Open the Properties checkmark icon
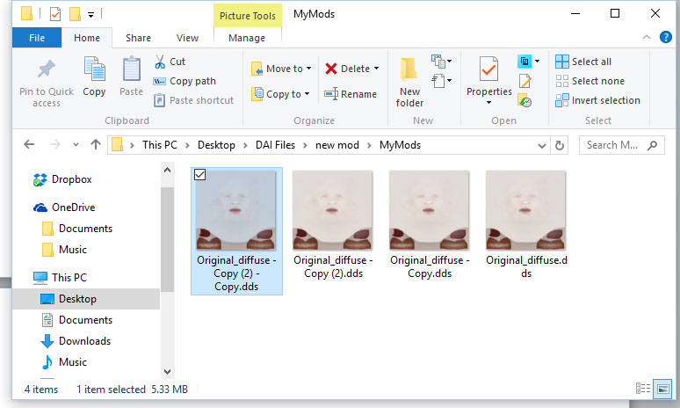 tap(488, 69)
